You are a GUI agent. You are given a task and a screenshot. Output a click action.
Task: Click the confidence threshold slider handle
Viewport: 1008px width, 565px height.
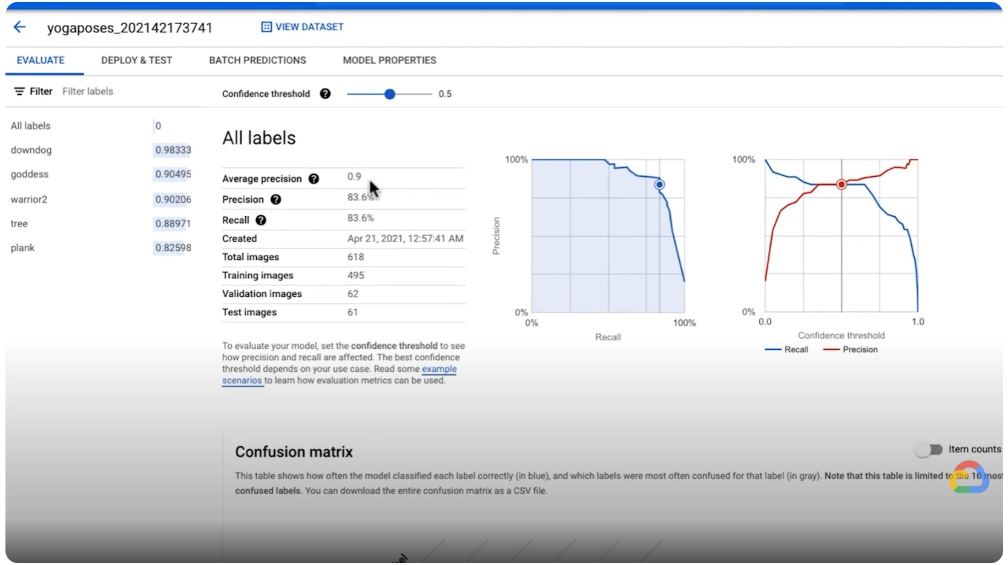(390, 94)
